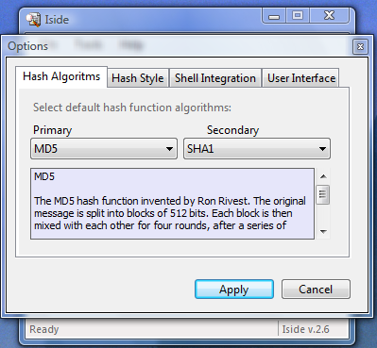Click 'Select default hash function algorithms:' text
Screen dimensions: 377x348
132,108
